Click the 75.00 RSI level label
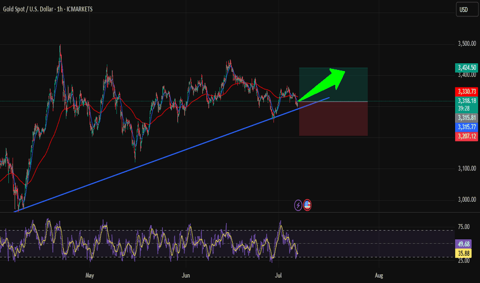Viewport: 480px width, 283px height. point(464,227)
